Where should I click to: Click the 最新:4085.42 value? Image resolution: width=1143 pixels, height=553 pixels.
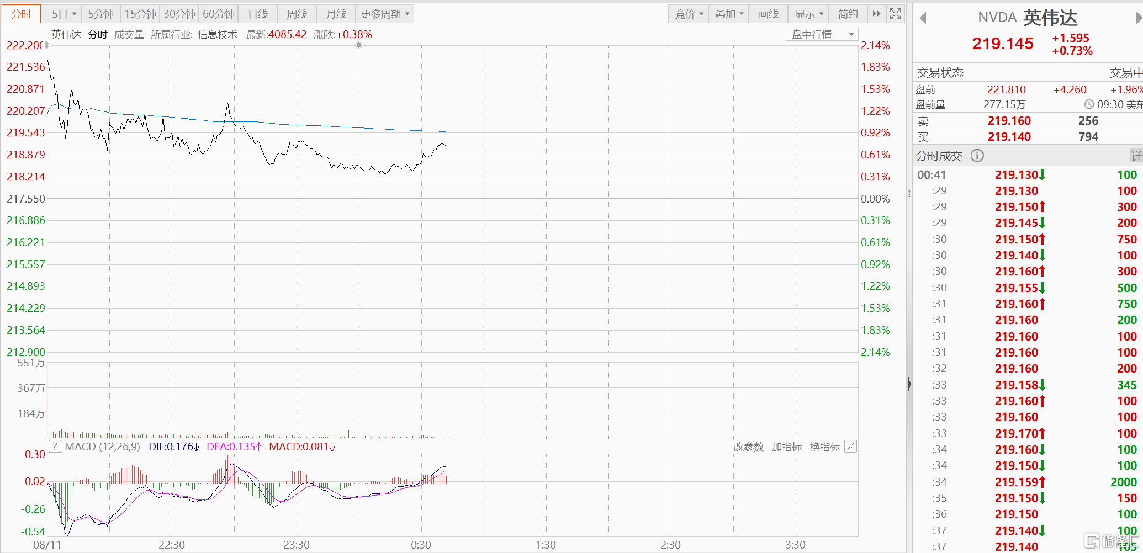(x=276, y=34)
